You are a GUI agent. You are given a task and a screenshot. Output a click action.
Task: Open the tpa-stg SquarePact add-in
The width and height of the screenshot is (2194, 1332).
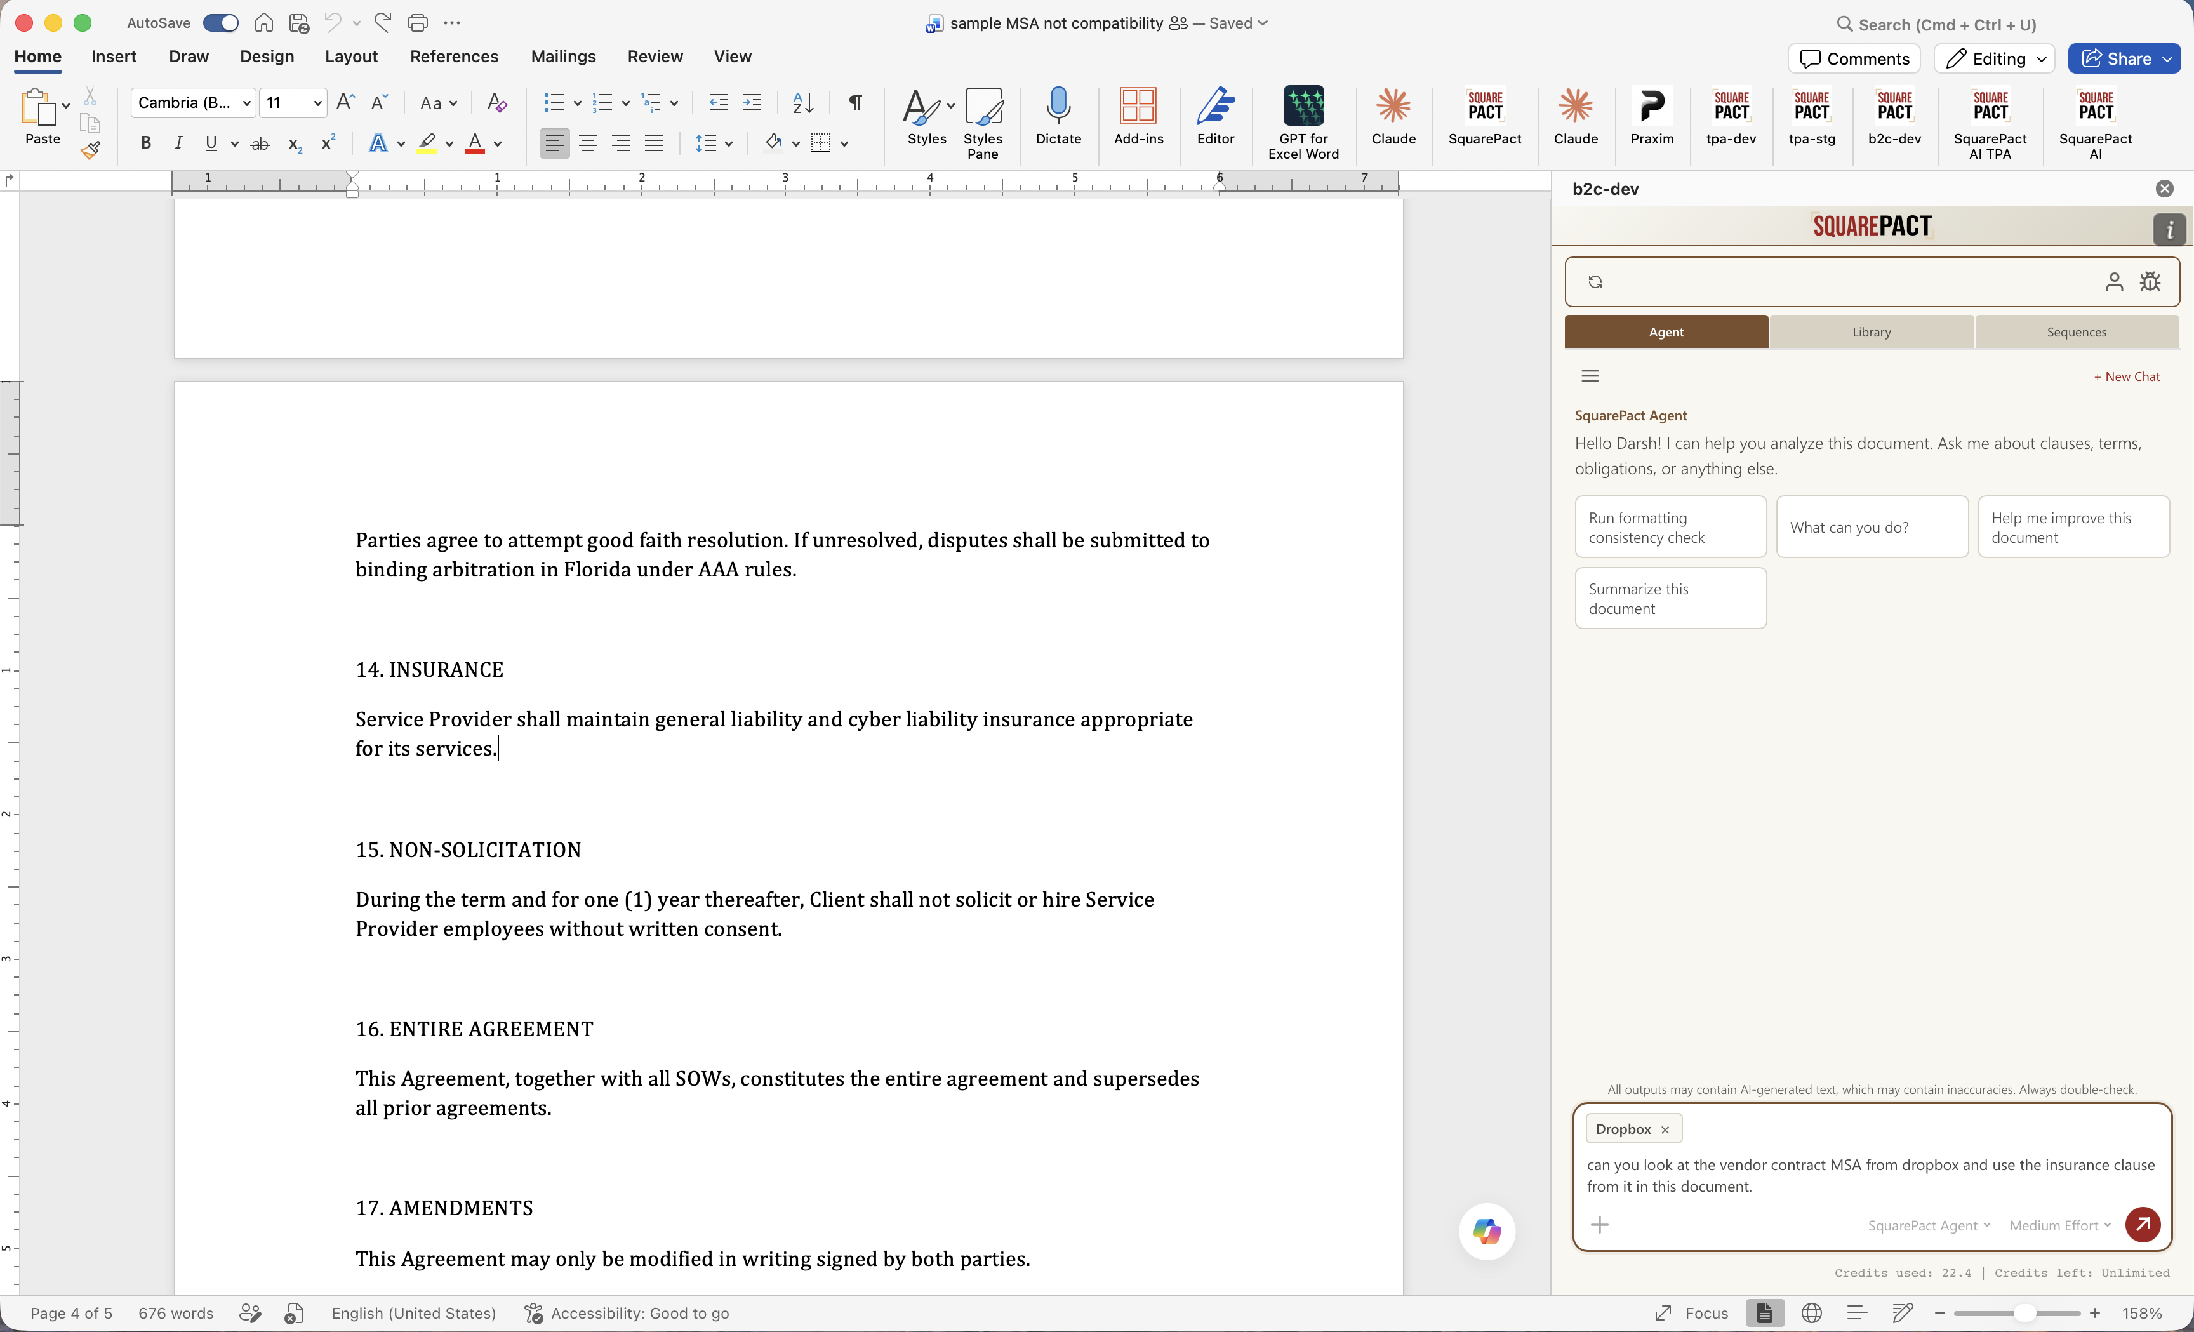1811,117
